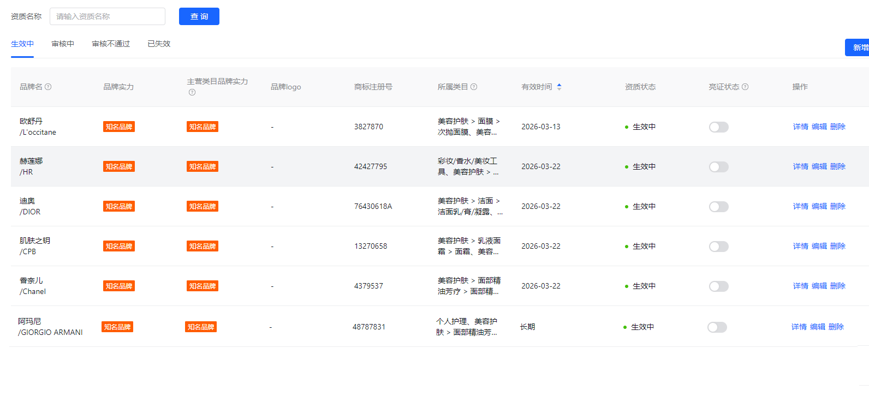Click green 生效中 status for 香奈儿 row
This screenshot has width=869, height=396.
[x=641, y=286]
